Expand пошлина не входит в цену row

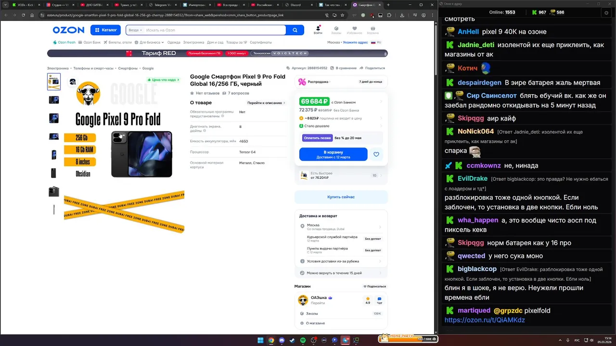tap(341, 118)
